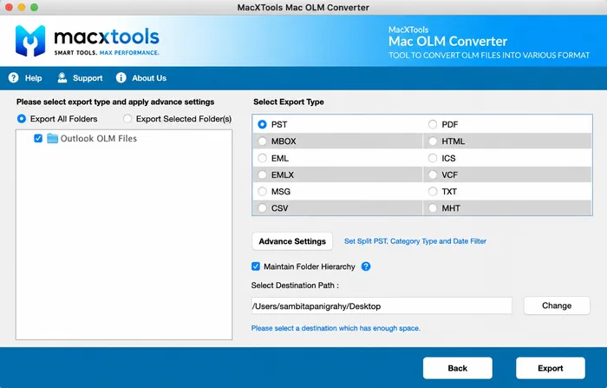Click the Outlook OLM Files folder icon
Image resolution: width=607 pixels, height=388 pixels.
click(x=52, y=138)
